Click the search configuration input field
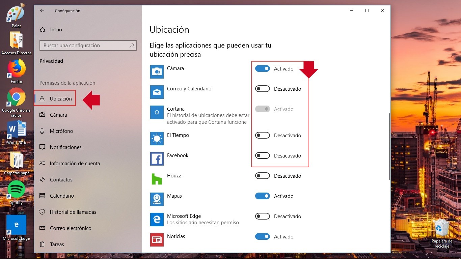The height and width of the screenshot is (259, 461). click(88, 45)
